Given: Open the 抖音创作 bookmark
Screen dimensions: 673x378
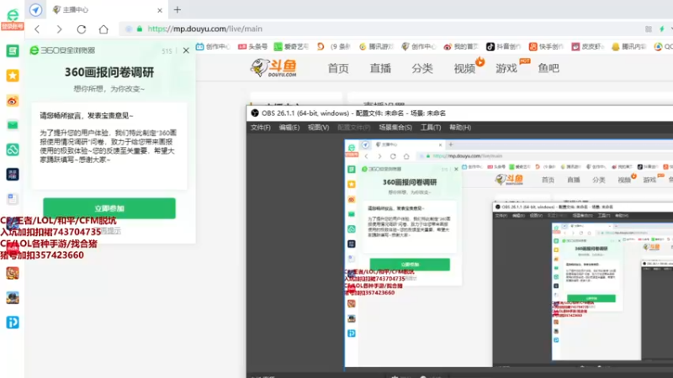Looking at the screenshot, I should point(503,47).
